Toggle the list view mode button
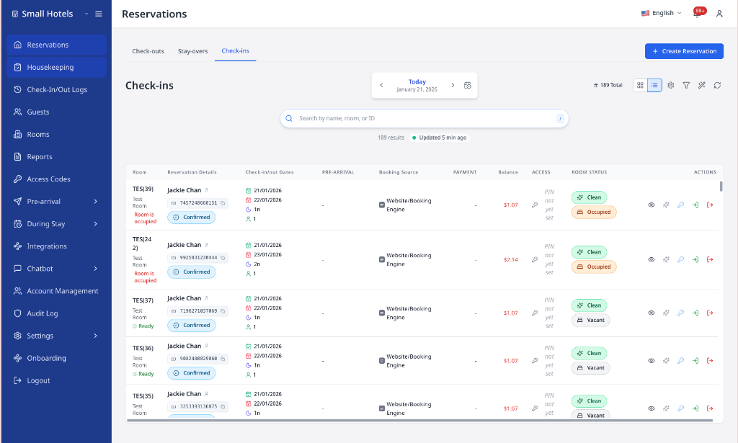This screenshot has height=443, width=738. point(654,84)
